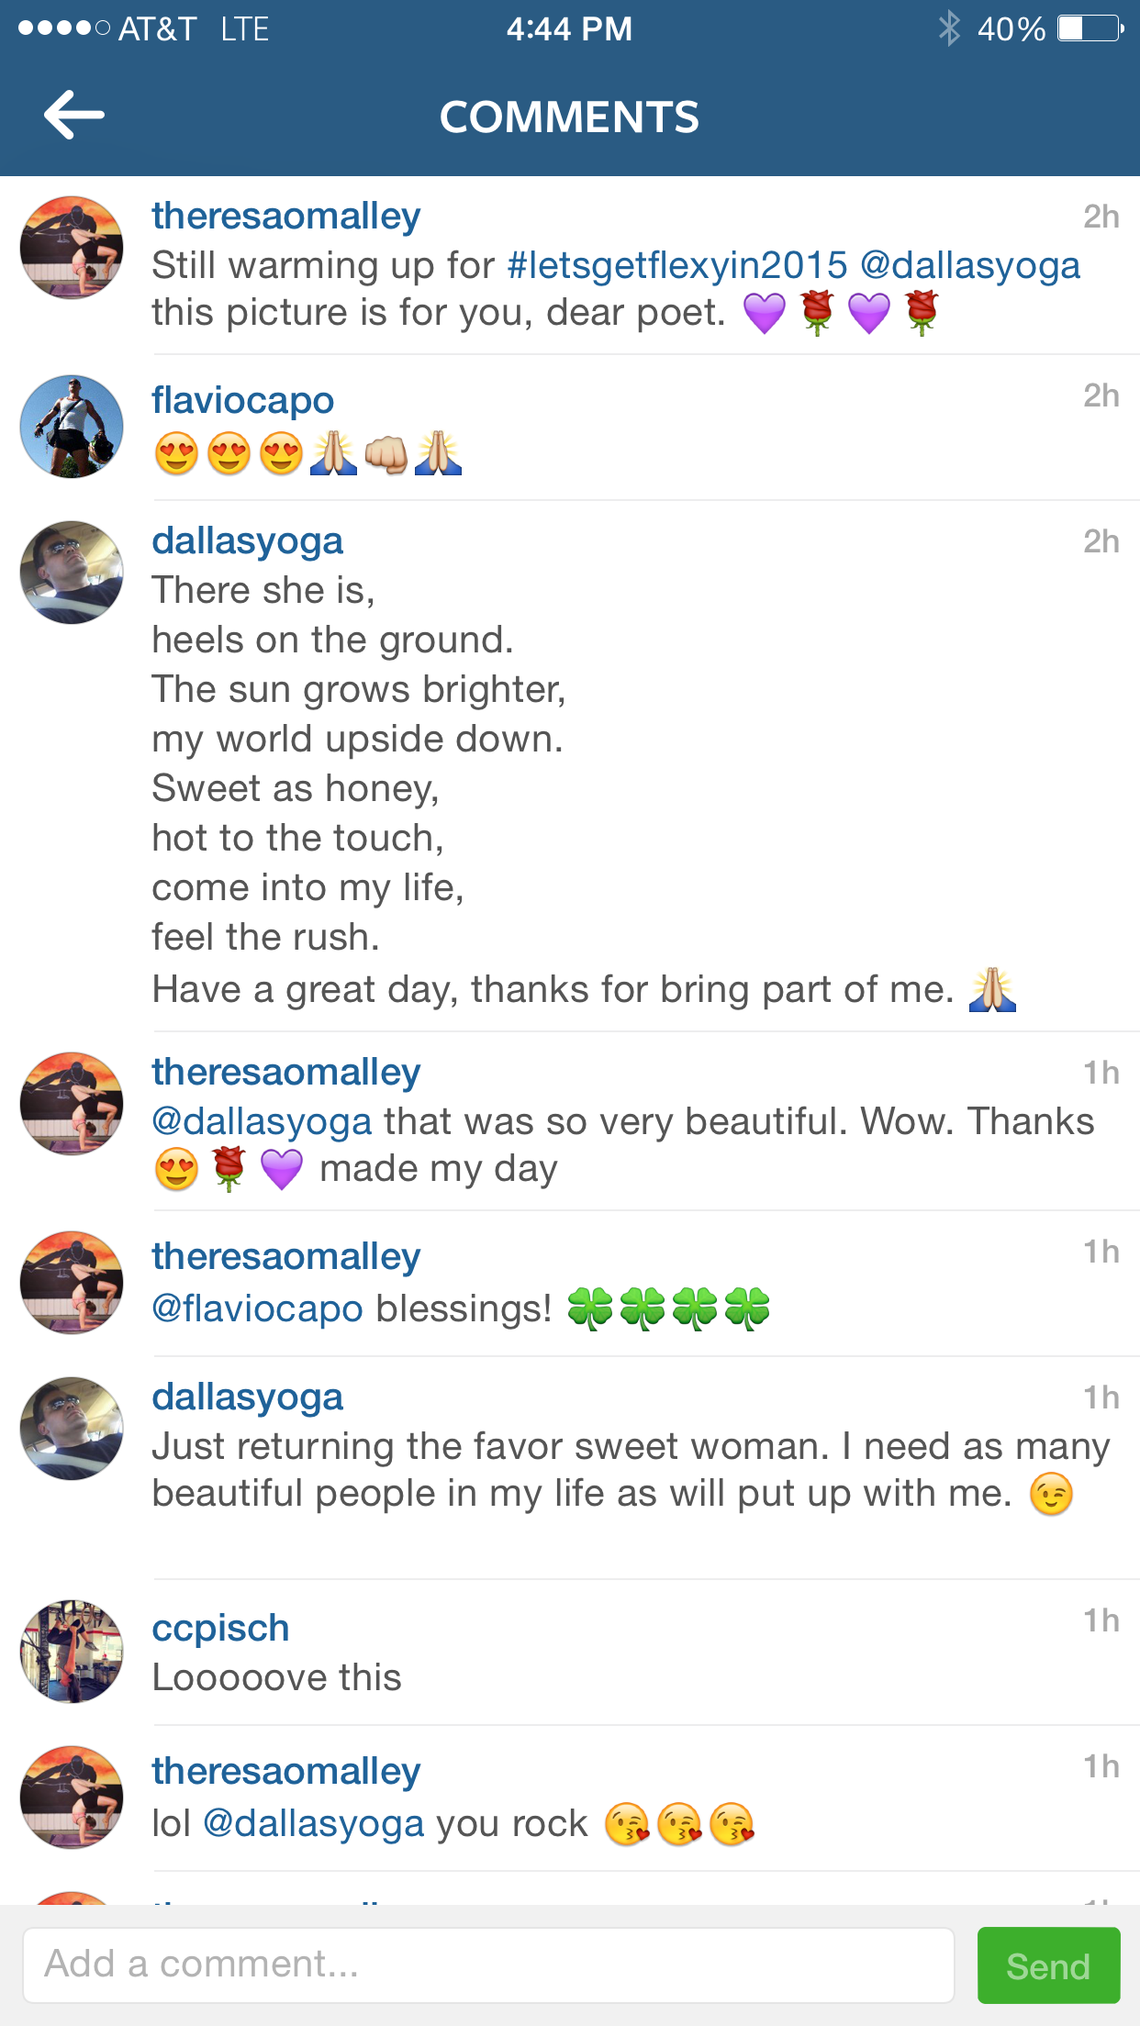This screenshot has width=1140, height=2026.
Task: Tap the 4:44 PM status bar clock
Action: [x=569, y=28]
